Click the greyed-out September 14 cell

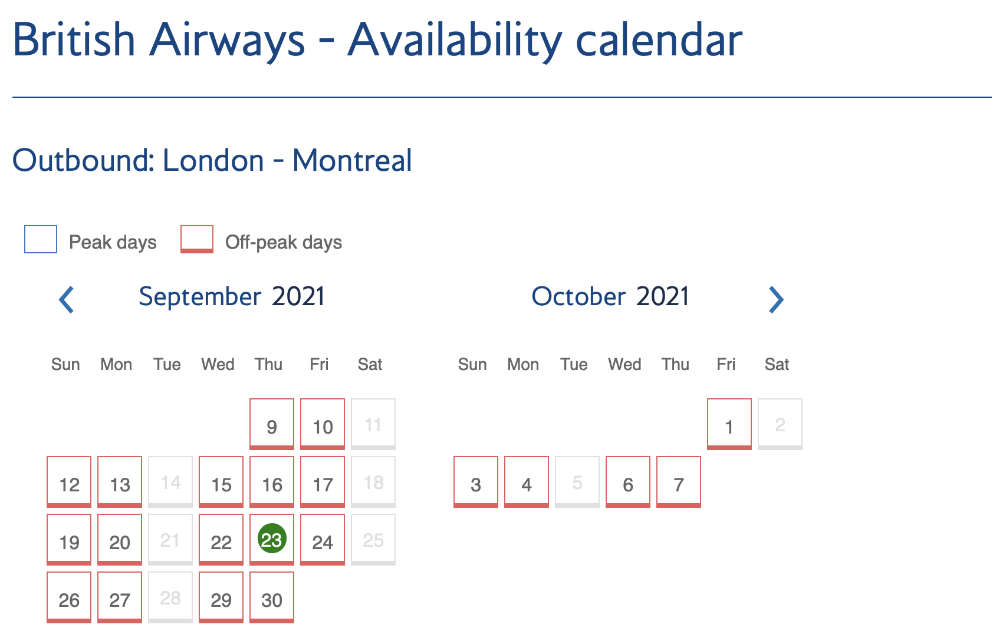pyautogui.click(x=170, y=482)
